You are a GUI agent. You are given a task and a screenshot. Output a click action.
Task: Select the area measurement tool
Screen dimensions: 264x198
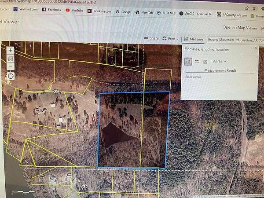[188, 61]
